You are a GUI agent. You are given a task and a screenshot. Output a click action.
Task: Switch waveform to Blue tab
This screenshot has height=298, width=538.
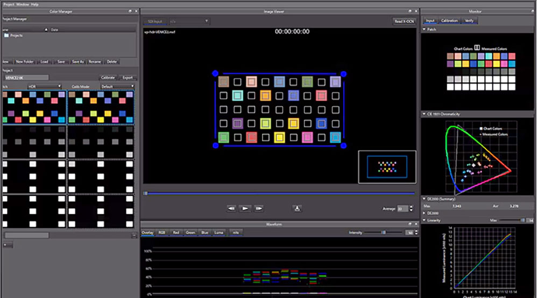(x=205, y=232)
